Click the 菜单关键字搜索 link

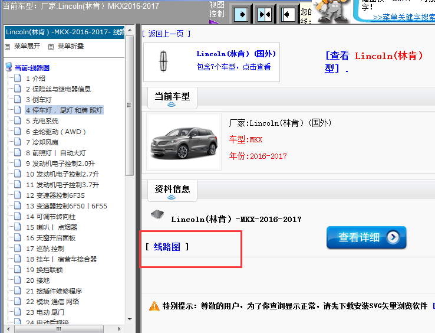(x=404, y=17)
